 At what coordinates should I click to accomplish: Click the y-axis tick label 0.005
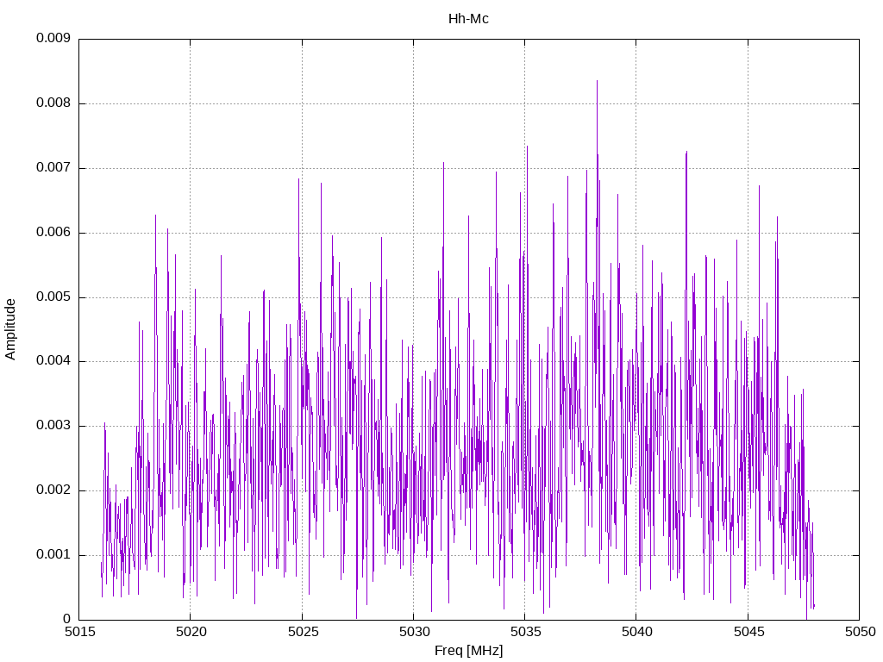pos(53,297)
